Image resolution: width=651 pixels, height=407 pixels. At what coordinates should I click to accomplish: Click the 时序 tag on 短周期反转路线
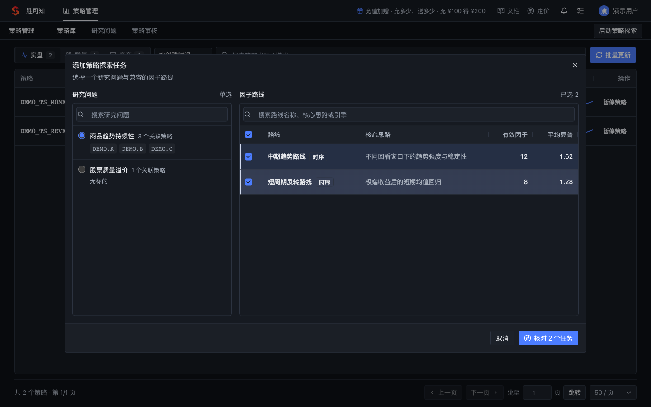[x=325, y=182]
